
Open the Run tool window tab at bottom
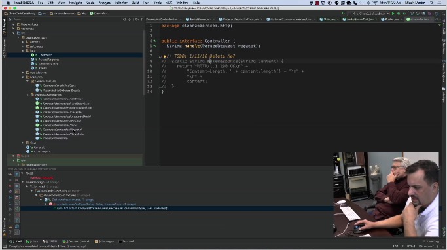(x=32, y=241)
